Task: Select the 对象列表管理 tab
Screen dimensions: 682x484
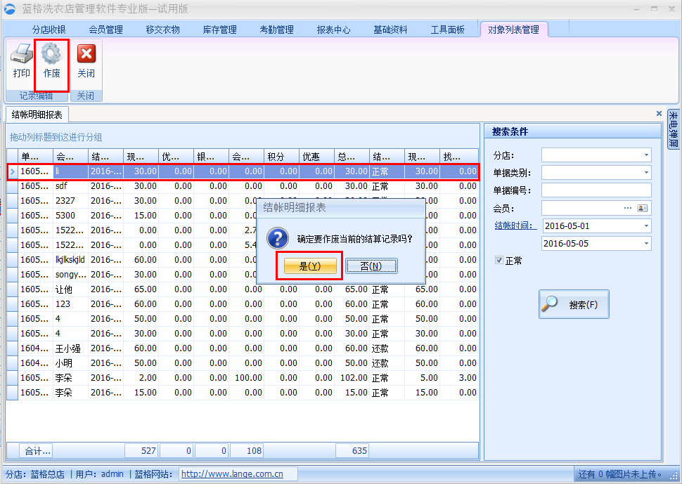Action: (514, 30)
